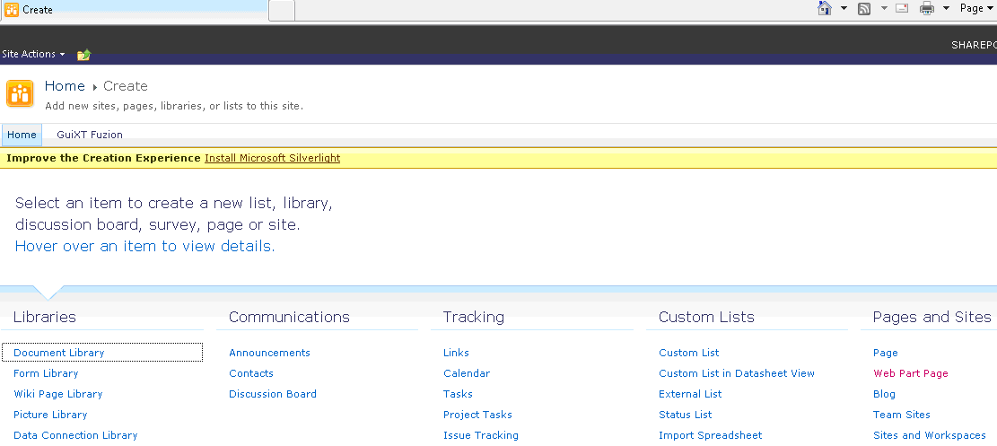997x446 pixels.
Task: Click the Print icon in toolbar
Action: (x=927, y=8)
